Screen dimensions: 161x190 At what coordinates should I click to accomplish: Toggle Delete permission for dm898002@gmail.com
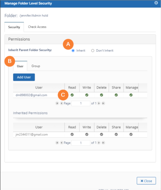pos(101,95)
